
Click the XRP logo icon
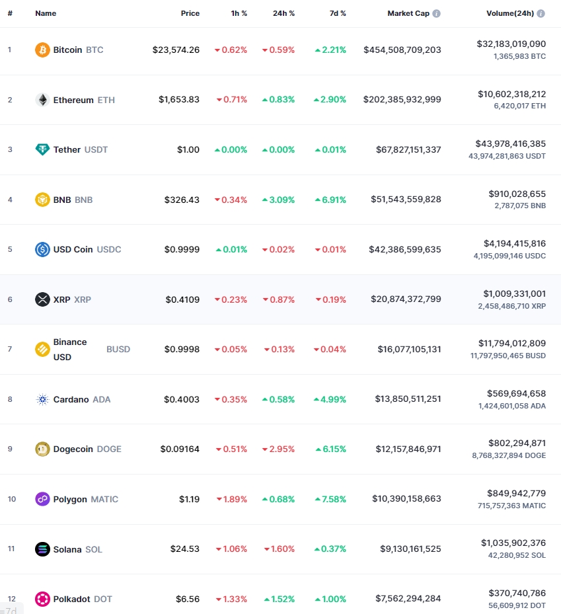coord(42,299)
